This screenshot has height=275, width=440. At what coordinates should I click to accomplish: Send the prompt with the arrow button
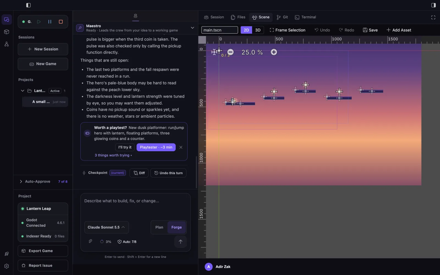(x=180, y=242)
